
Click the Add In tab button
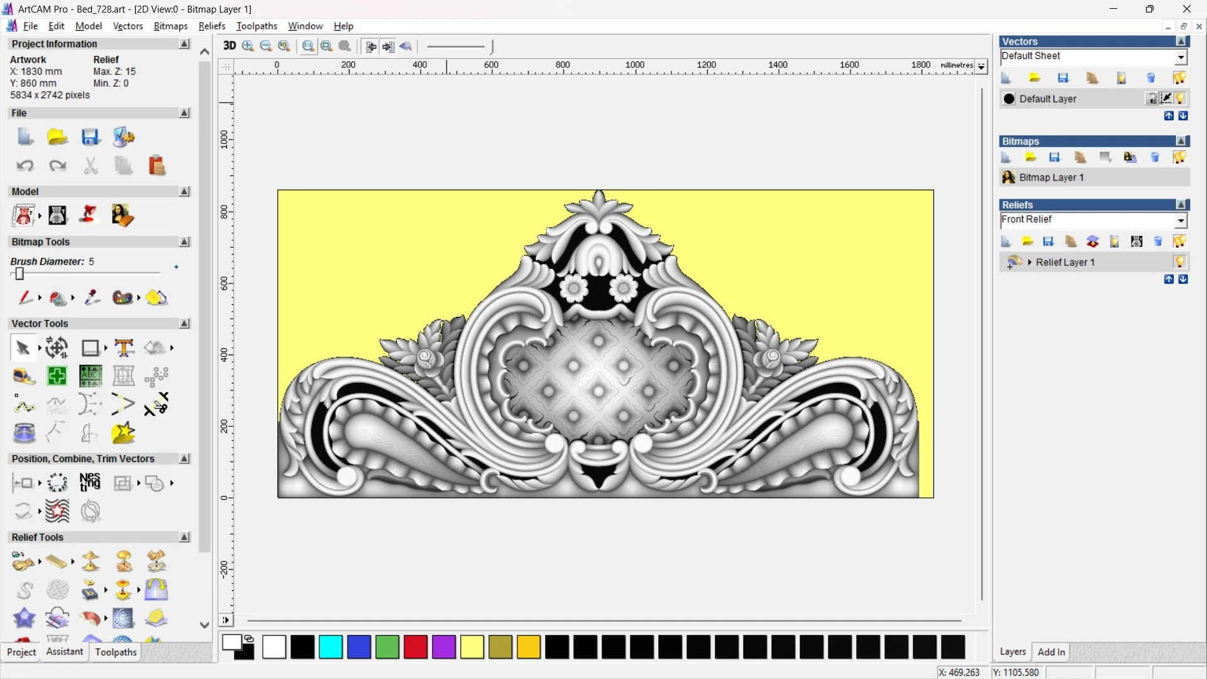(x=1051, y=652)
